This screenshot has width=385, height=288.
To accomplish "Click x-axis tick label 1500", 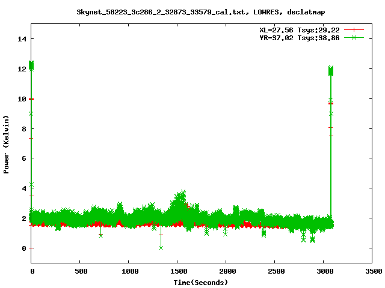I will pyautogui.click(x=179, y=271).
